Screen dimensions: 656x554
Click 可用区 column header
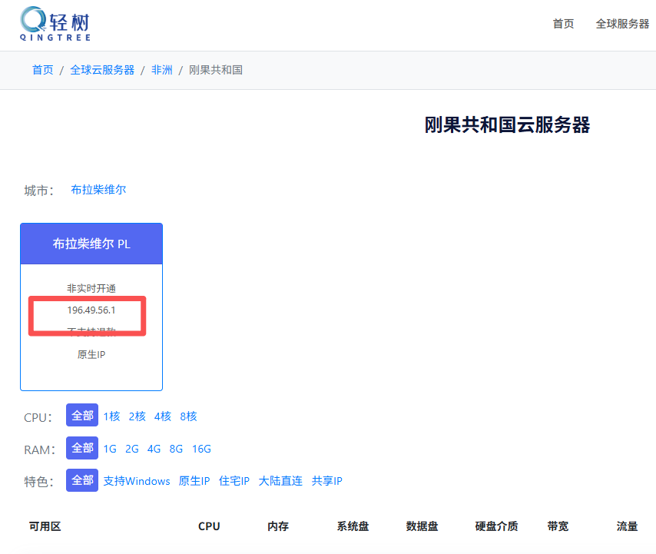(x=45, y=526)
